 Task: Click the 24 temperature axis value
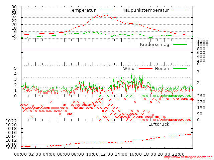[x=14, y=18]
